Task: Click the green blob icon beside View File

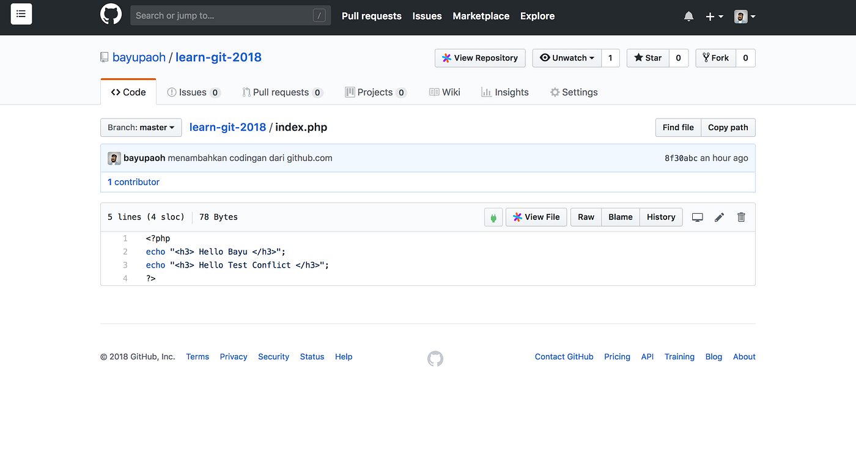Action: tap(493, 217)
